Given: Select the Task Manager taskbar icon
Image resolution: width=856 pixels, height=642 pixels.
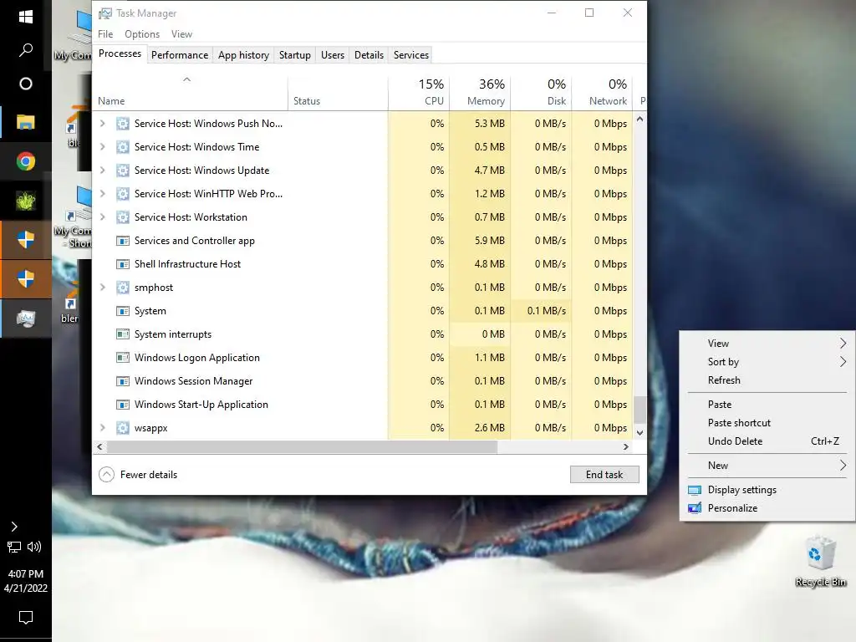Looking at the screenshot, I should click(x=26, y=318).
